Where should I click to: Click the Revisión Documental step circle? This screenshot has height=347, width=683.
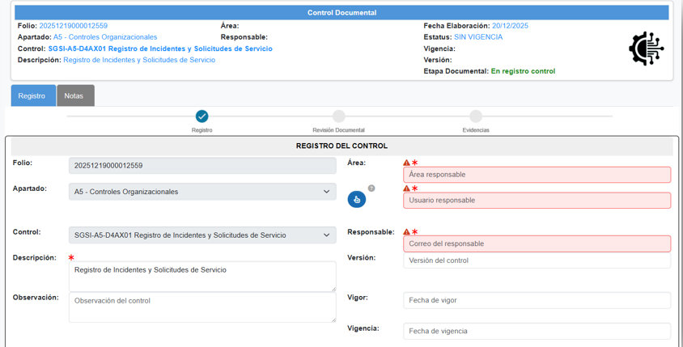pyautogui.click(x=338, y=116)
